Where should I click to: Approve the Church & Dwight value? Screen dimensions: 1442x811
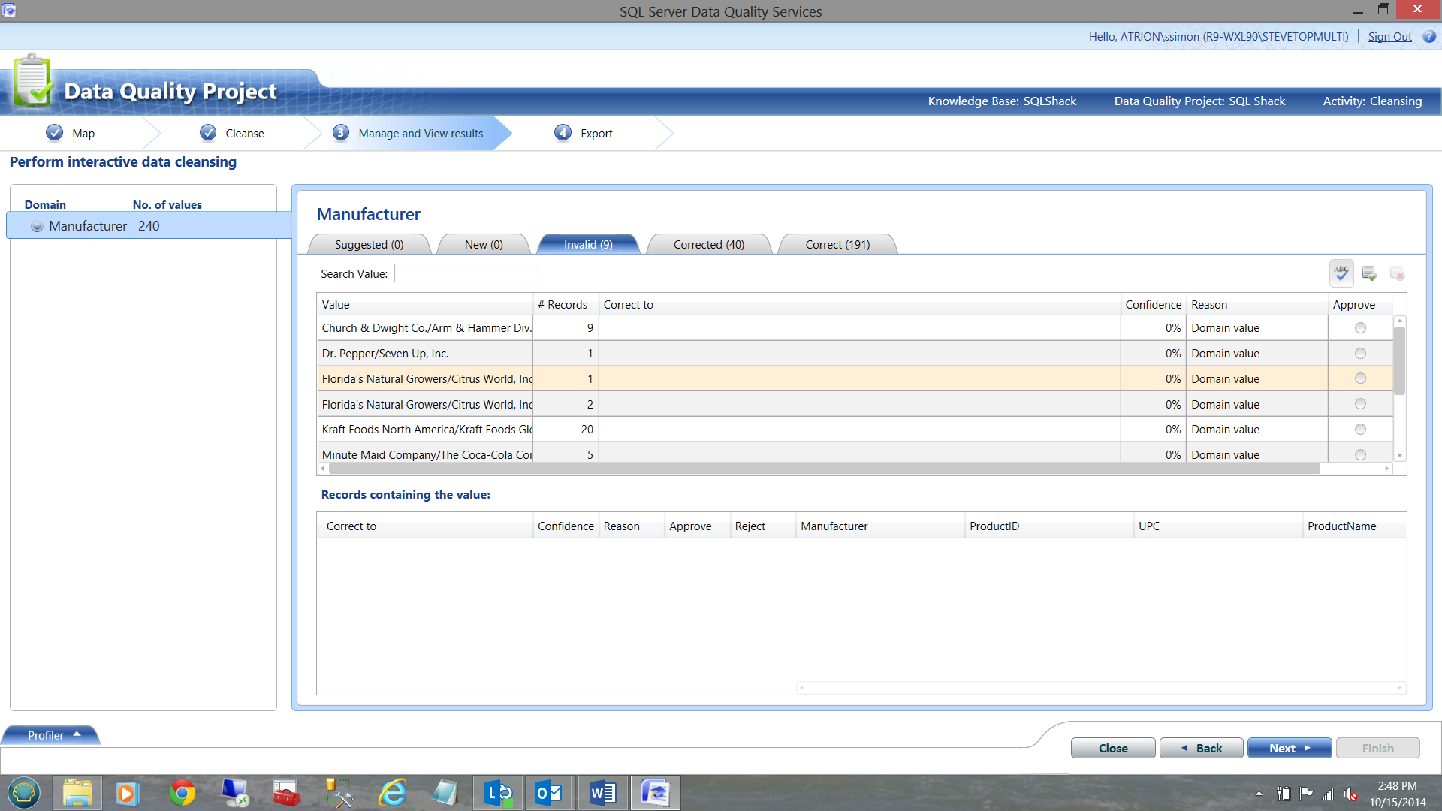[x=1360, y=328]
